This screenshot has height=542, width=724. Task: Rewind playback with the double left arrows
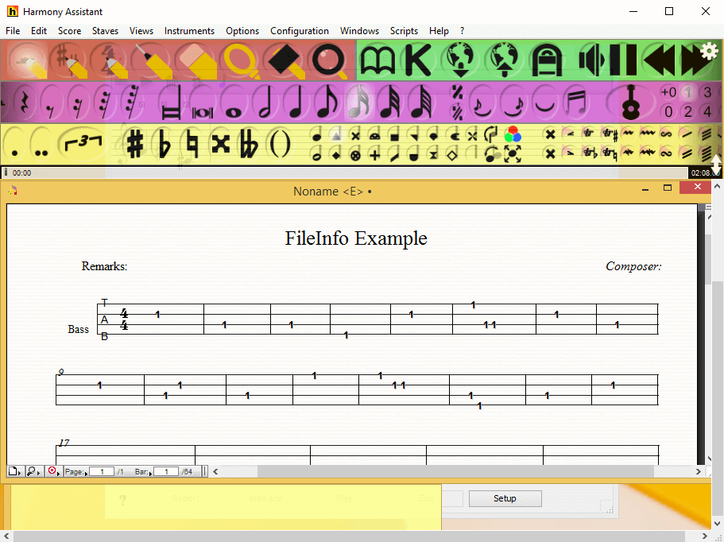[660, 60]
